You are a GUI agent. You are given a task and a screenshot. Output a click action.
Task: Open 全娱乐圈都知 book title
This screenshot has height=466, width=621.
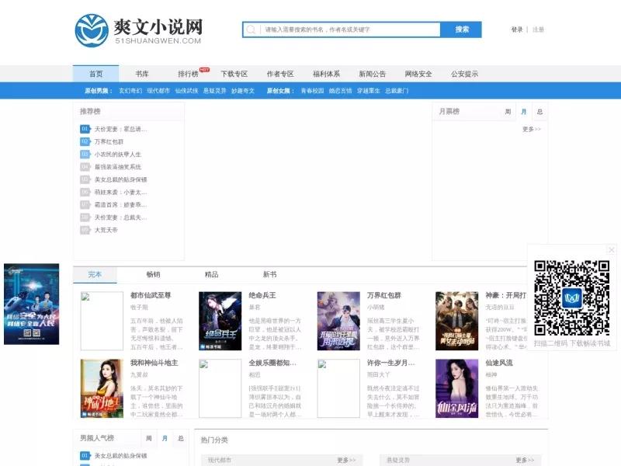pos(272,363)
